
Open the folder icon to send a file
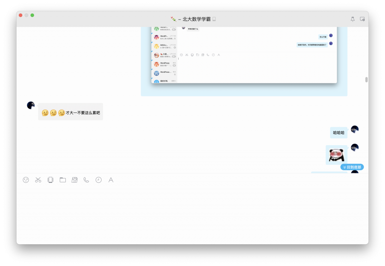click(x=62, y=180)
